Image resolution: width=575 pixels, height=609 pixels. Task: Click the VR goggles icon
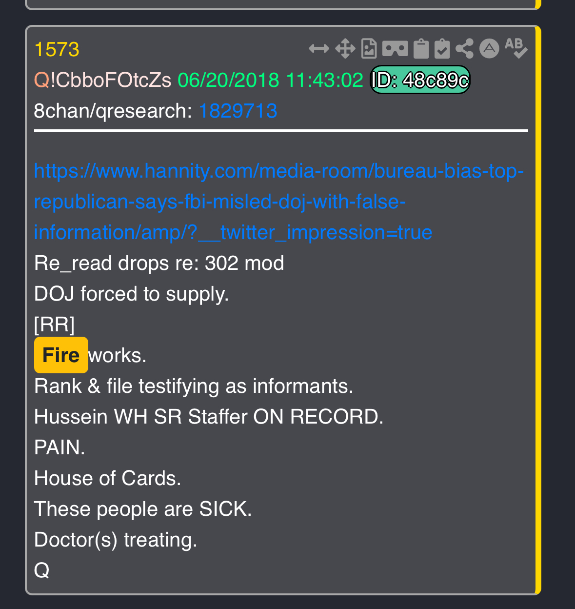pos(395,49)
